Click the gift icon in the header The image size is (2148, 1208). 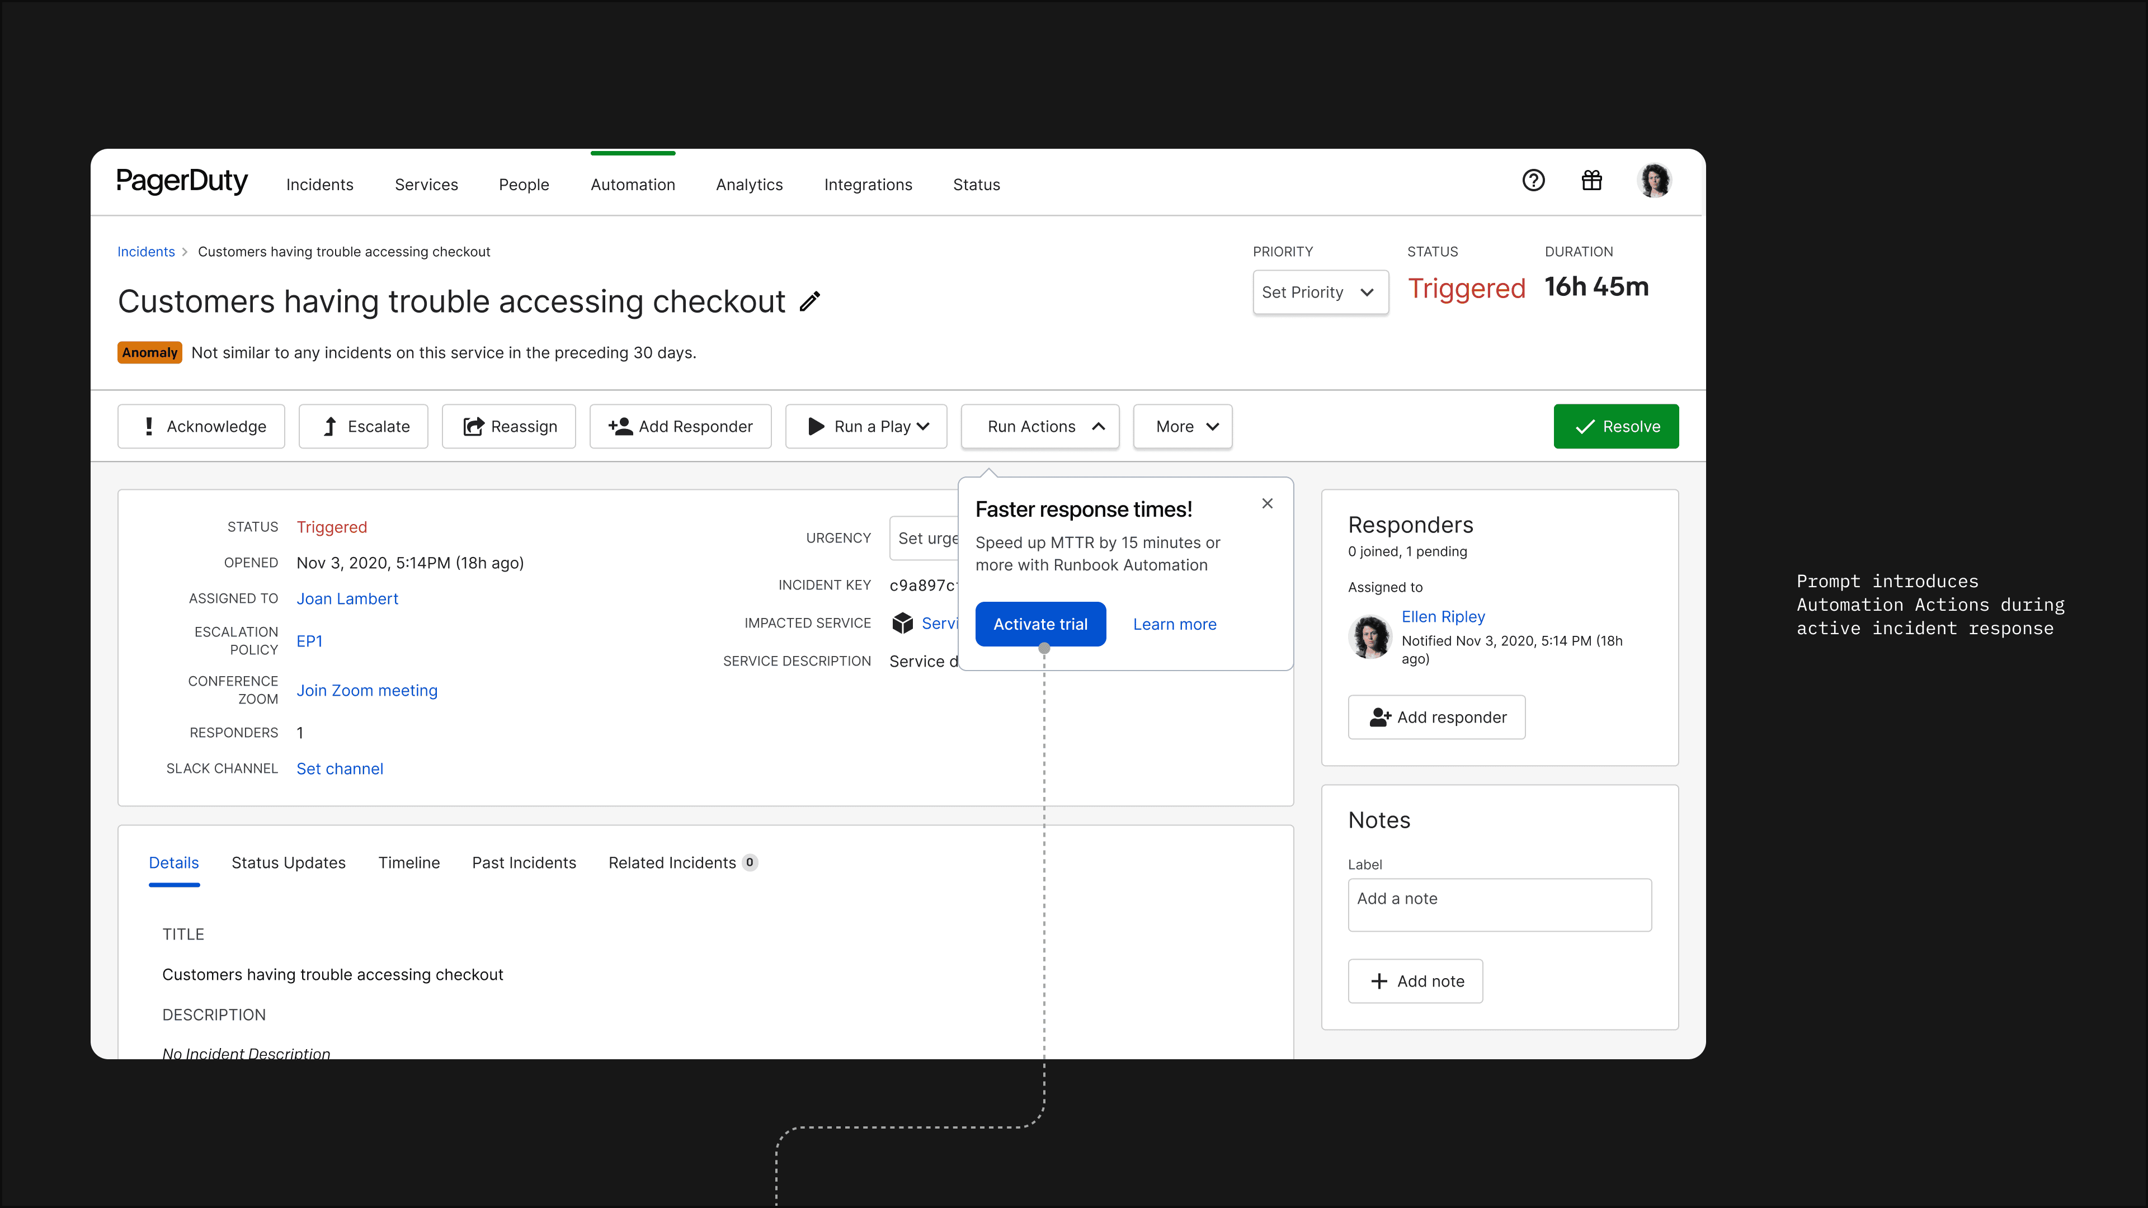coord(1591,181)
